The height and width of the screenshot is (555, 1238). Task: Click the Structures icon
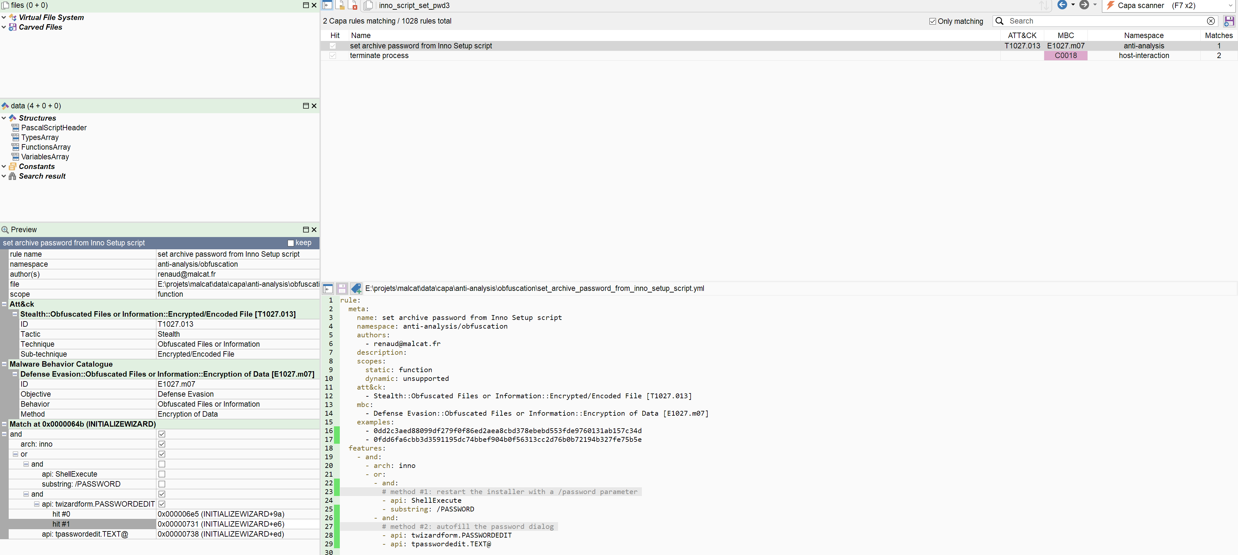pyautogui.click(x=13, y=118)
